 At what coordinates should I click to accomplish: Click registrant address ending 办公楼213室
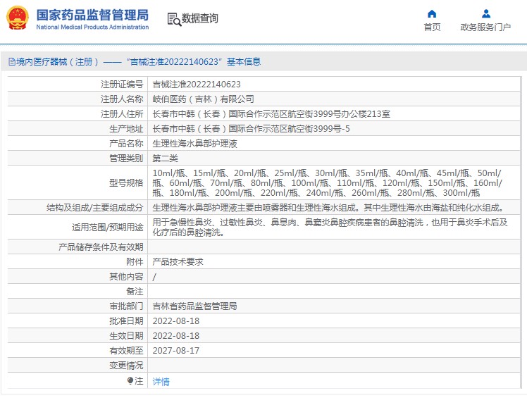pos(271,114)
